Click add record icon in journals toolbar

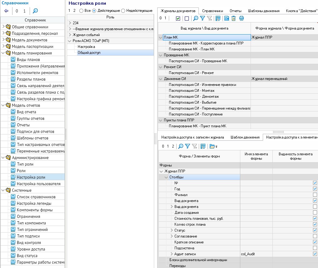point(227,18)
